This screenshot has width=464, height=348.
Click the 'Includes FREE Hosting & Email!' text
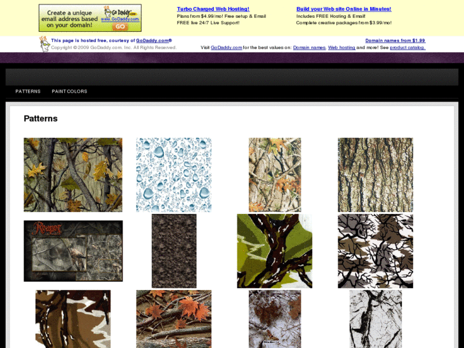tap(331, 17)
